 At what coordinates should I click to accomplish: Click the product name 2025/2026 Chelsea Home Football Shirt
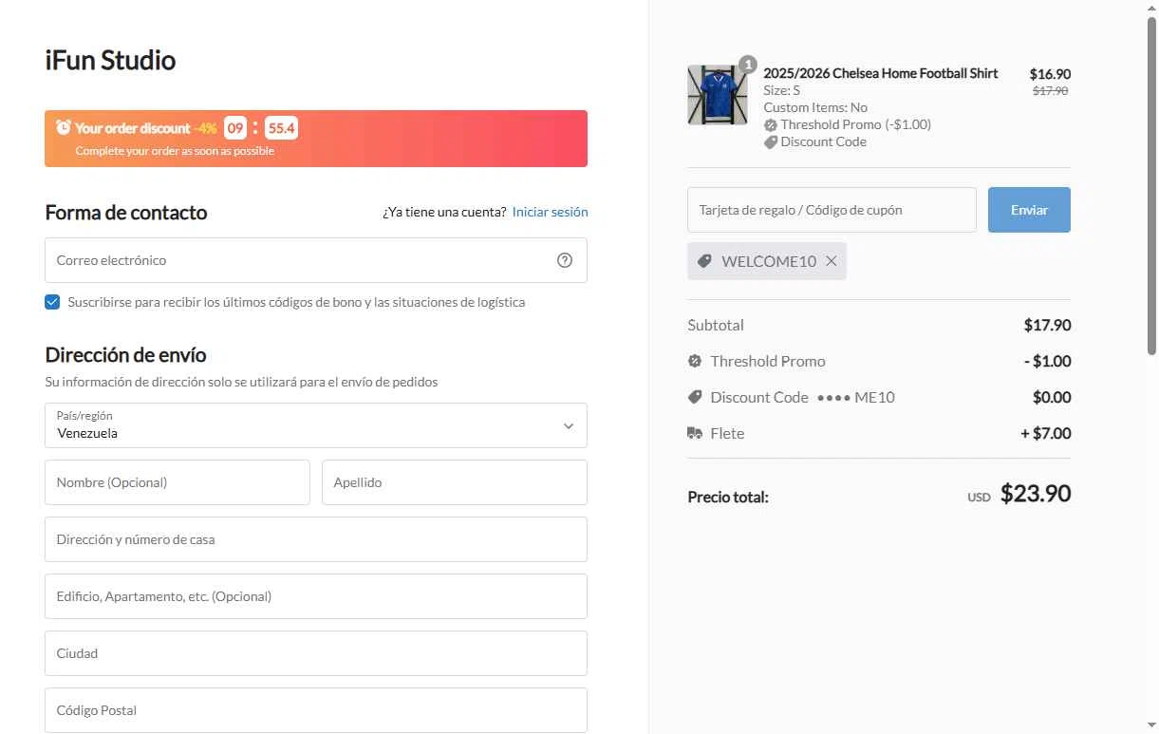click(x=881, y=73)
